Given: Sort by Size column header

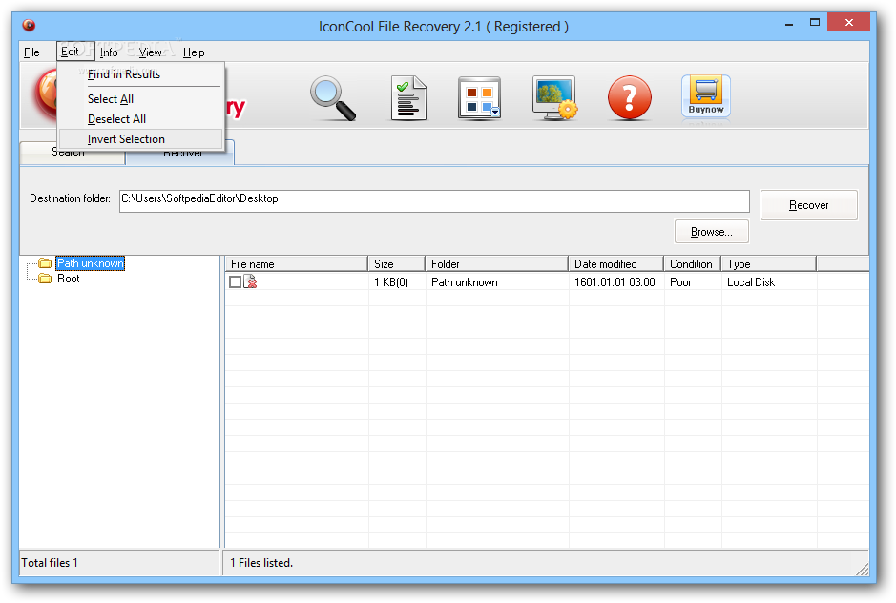Looking at the screenshot, I should click(x=397, y=264).
